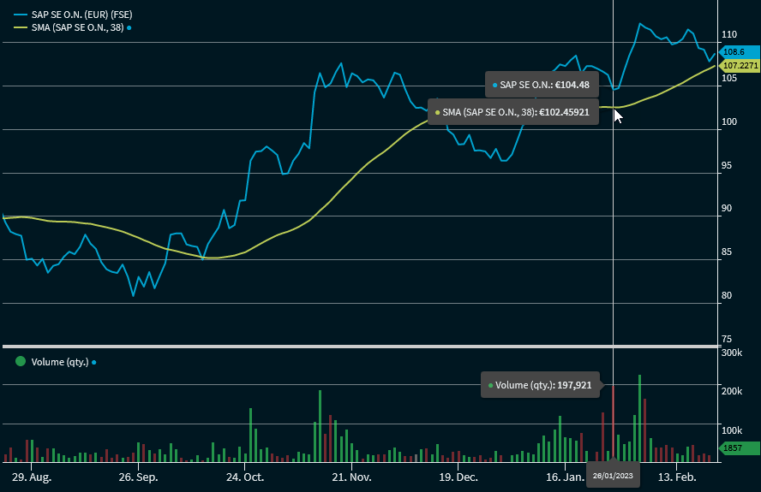Click the 300k label on volume axis
The height and width of the screenshot is (492, 761).
pos(733,353)
